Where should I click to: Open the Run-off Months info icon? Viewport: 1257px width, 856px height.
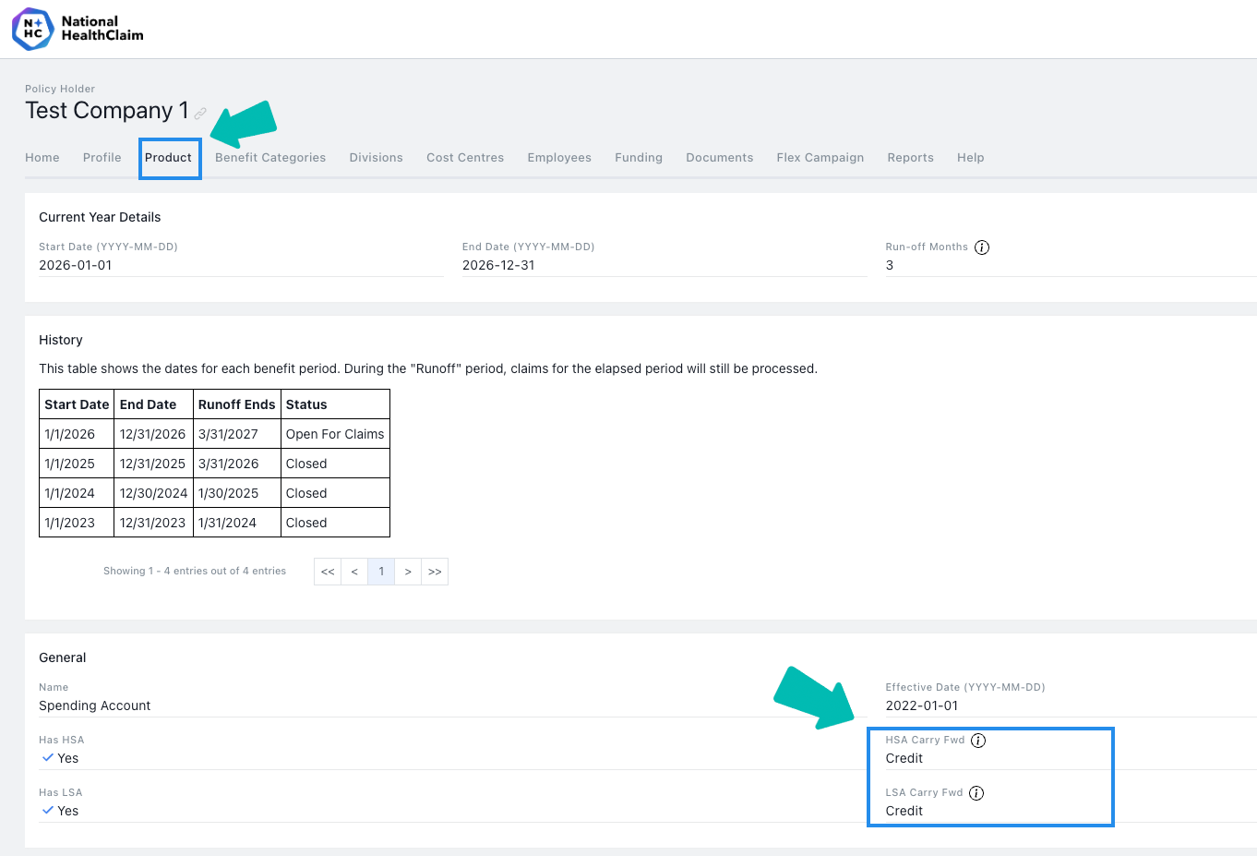(982, 247)
